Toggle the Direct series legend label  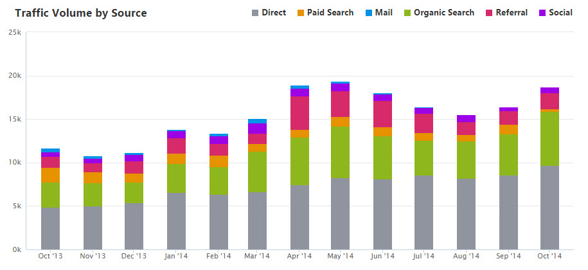[x=274, y=13]
